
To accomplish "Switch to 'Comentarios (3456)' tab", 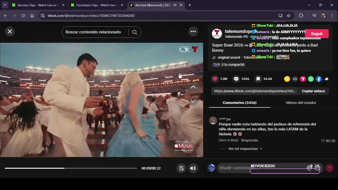I will pos(240,103).
